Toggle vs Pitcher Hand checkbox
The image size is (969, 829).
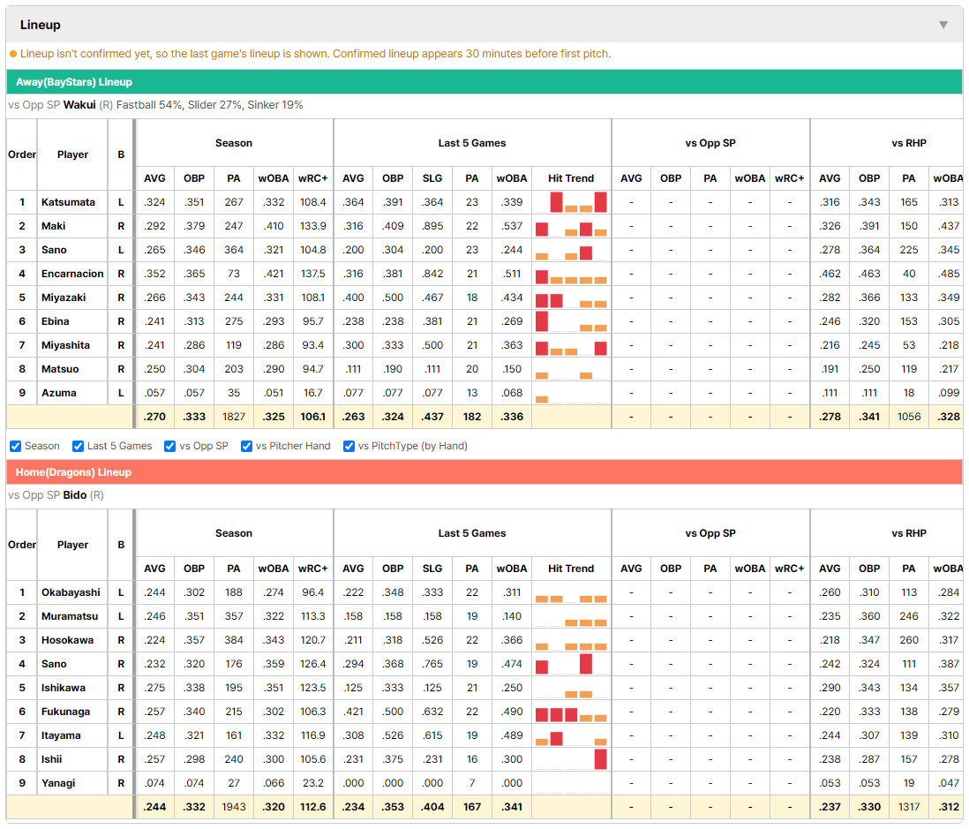pos(246,446)
